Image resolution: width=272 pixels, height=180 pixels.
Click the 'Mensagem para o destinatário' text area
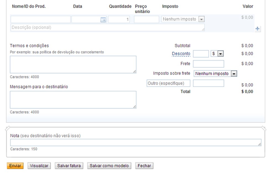73,99
